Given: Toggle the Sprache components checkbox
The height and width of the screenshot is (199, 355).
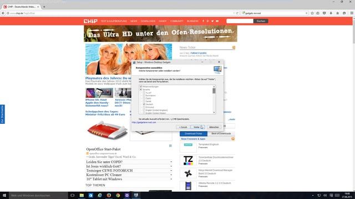Looking at the screenshot, I should (x=141, y=90).
